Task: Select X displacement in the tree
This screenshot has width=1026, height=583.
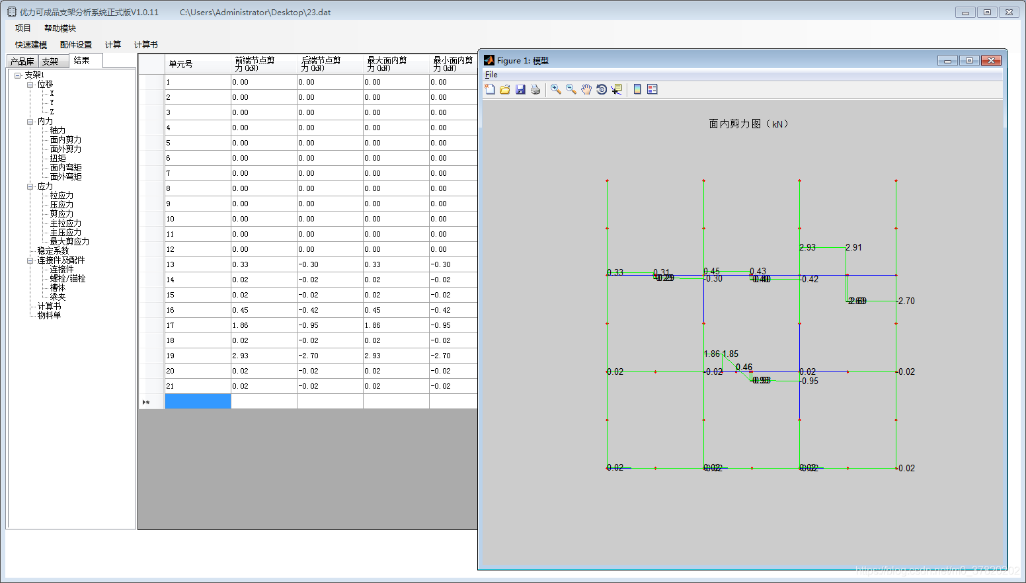Action: 52,94
